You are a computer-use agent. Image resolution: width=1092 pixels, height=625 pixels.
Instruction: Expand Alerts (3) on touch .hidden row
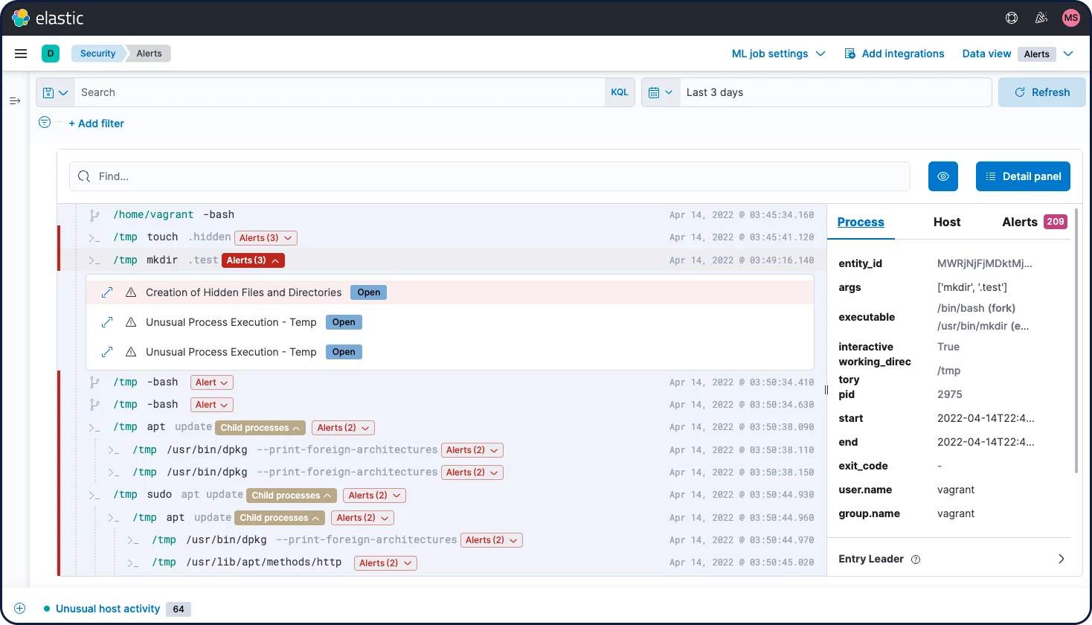pyautogui.click(x=266, y=238)
